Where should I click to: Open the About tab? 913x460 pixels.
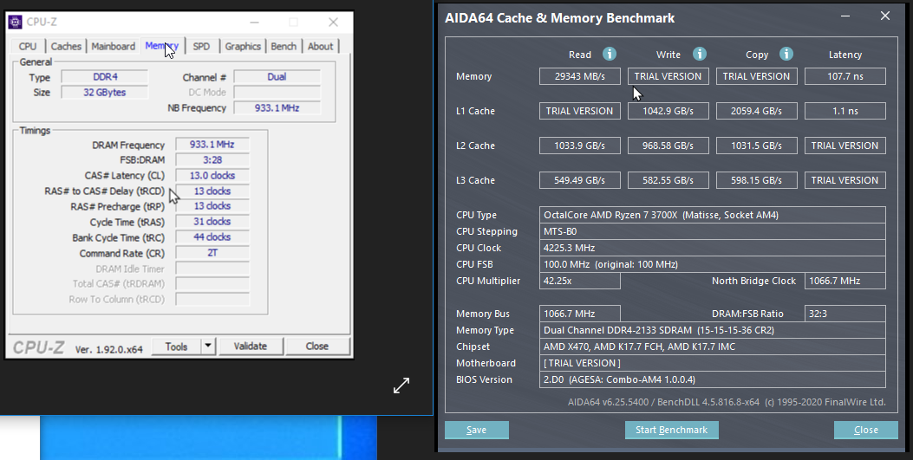pos(320,46)
